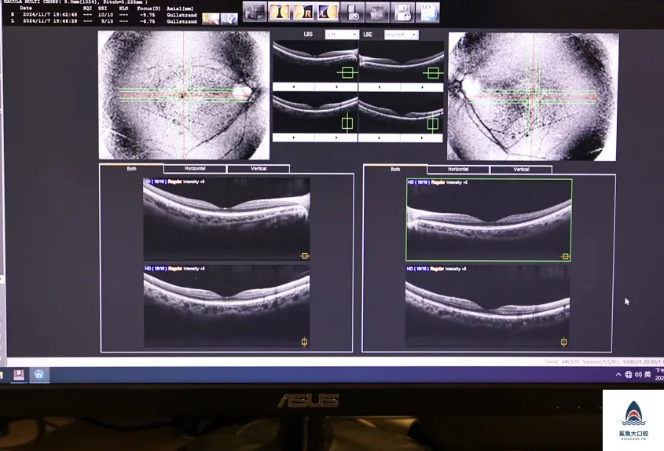Select the both-eyes view icon
Viewport: 664px width, 451px height.
tap(280, 13)
